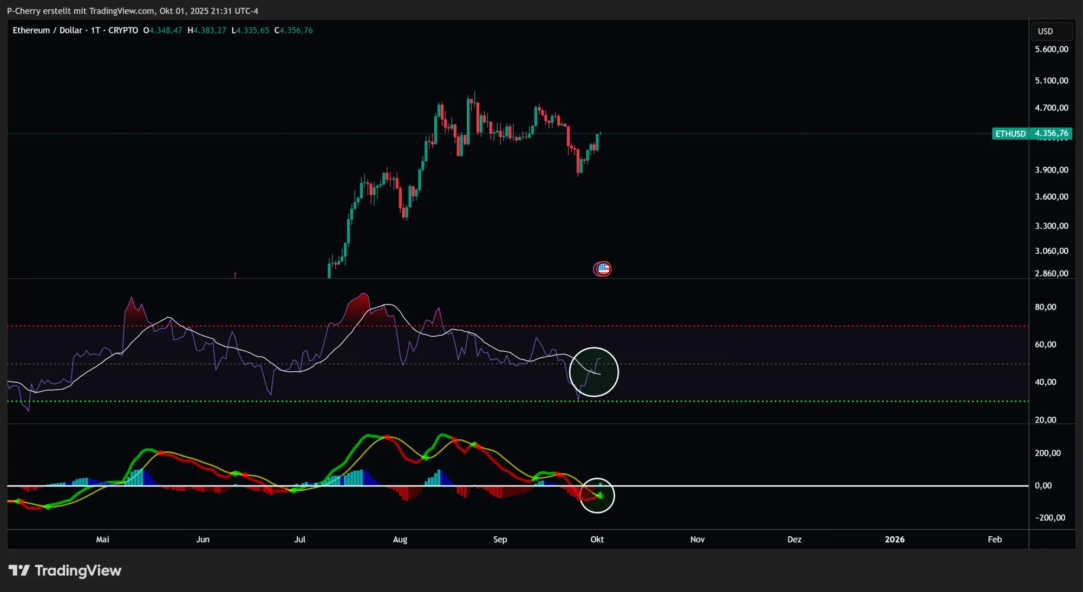1083x592 pixels.
Task: Click the green MACD crossover dot inside circle
Action: point(600,495)
